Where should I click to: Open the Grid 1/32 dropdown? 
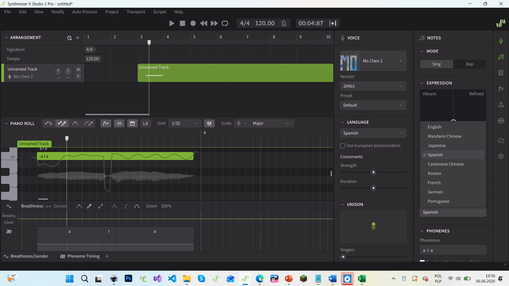[x=184, y=123]
